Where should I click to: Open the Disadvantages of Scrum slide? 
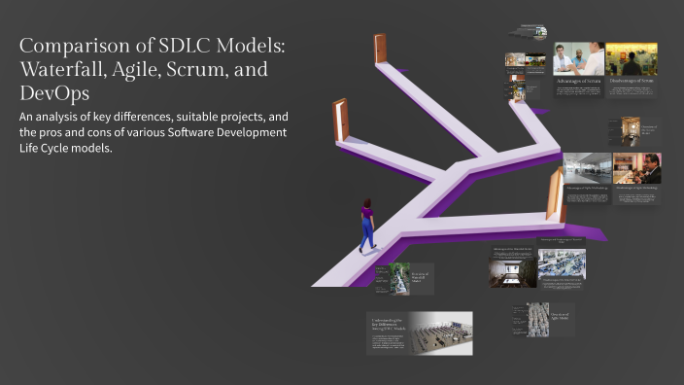pos(632,70)
